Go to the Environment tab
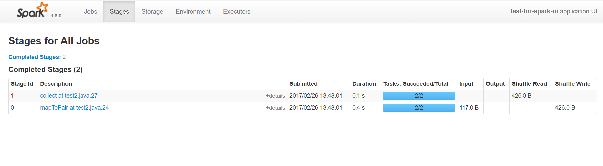The height and width of the screenshot is (166, 603). pos(193,12)
